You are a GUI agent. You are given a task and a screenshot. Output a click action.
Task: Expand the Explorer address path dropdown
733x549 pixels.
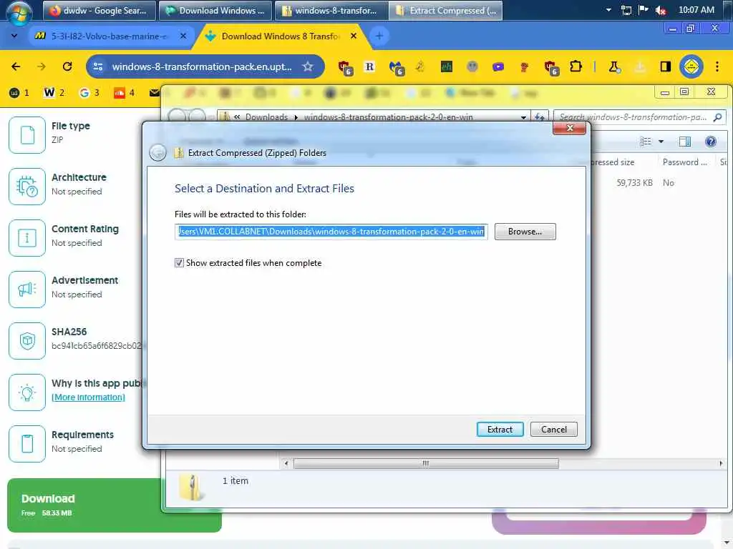pos(523,117)
